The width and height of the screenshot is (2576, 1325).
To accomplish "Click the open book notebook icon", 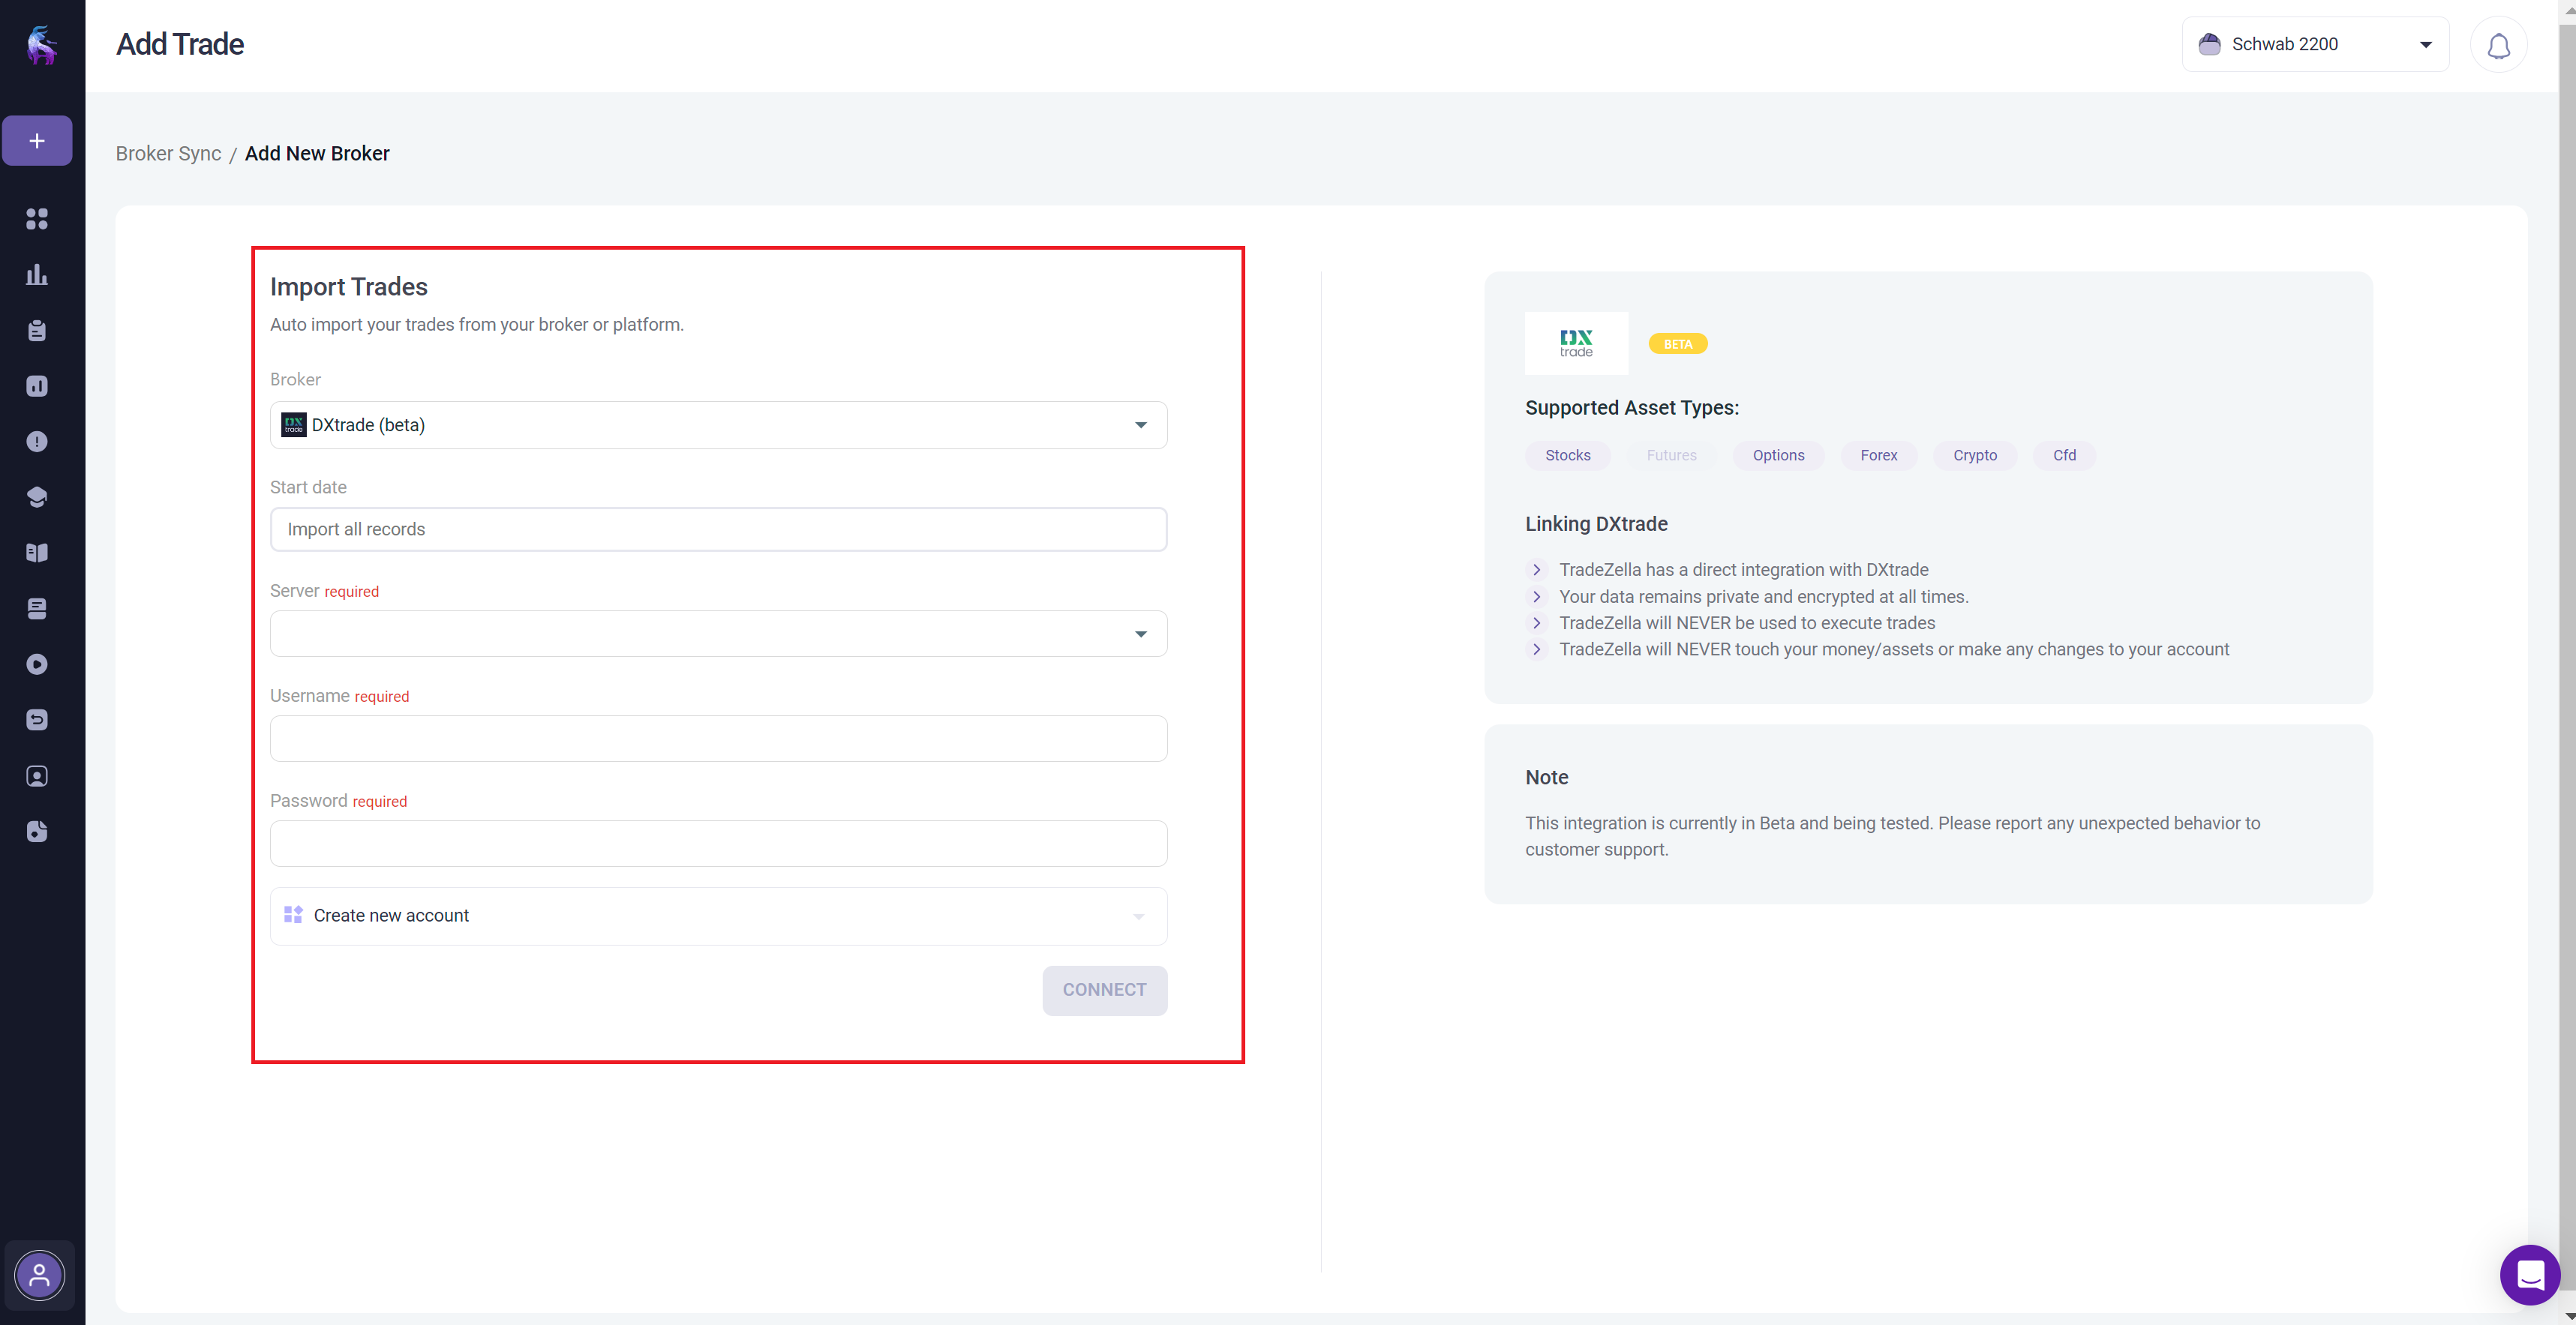I will [37, 553].
